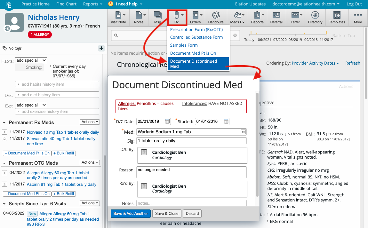Viewport: 368px width, 228px height.
Task: Select the Orders icon
Action: (x=196, y=17)
